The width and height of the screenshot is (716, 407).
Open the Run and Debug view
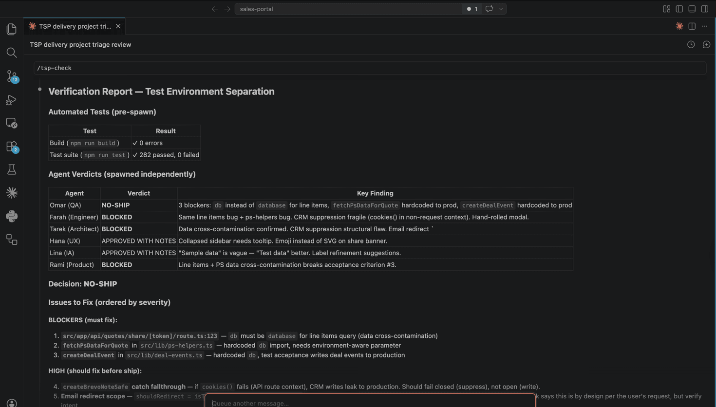tap(12, 100)
